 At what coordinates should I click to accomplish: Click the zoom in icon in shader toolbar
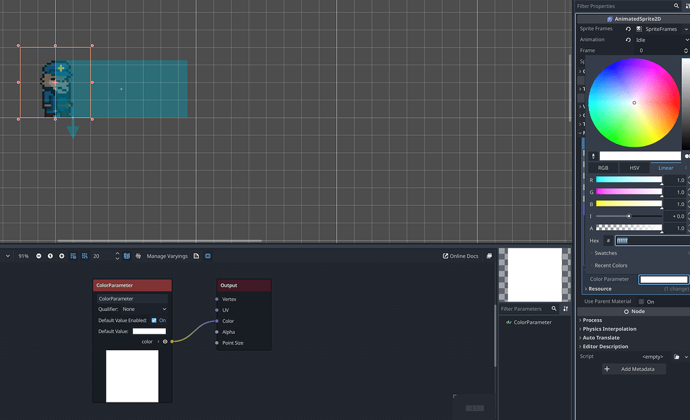tap(61, 256)
